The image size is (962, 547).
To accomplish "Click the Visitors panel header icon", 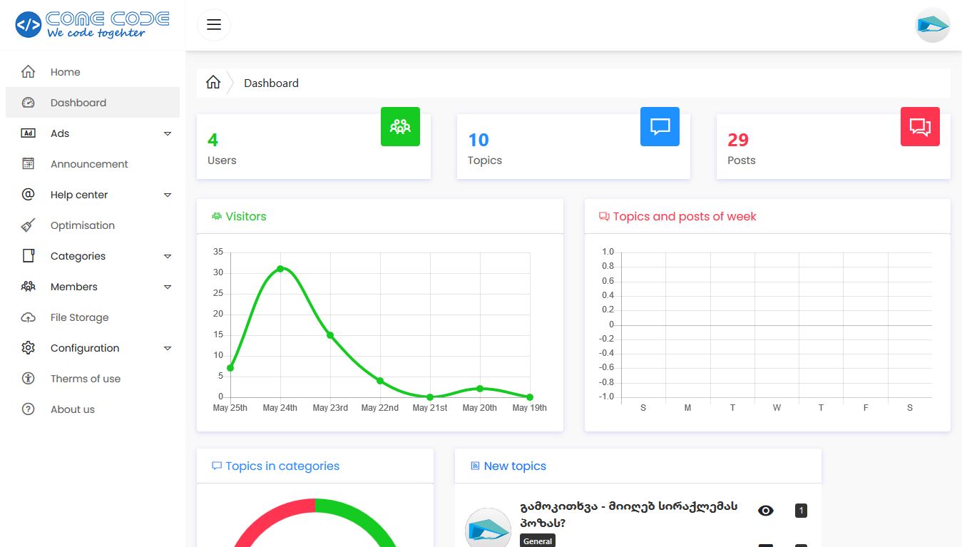I will tap(217, 216).
